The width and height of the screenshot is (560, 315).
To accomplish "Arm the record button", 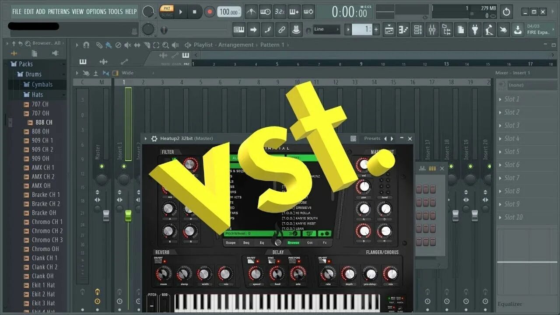I will pos(210,12).
